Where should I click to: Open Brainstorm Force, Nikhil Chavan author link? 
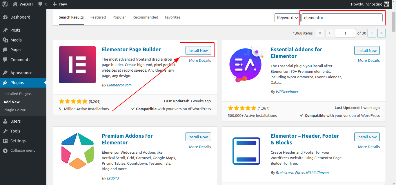pyautogui.click(x=302, y=173)
